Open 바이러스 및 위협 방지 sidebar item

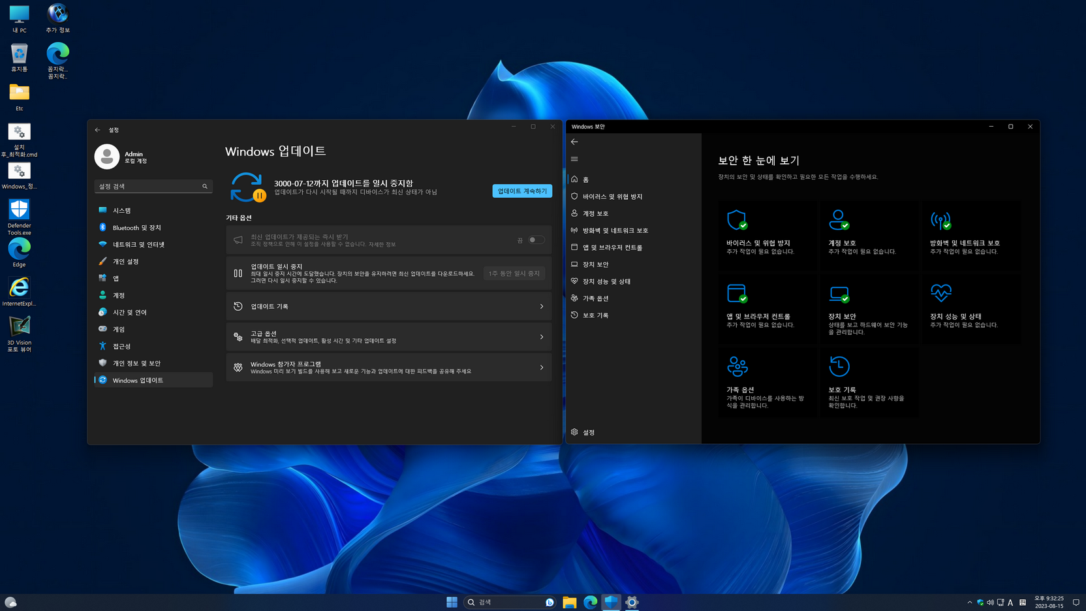633,196
